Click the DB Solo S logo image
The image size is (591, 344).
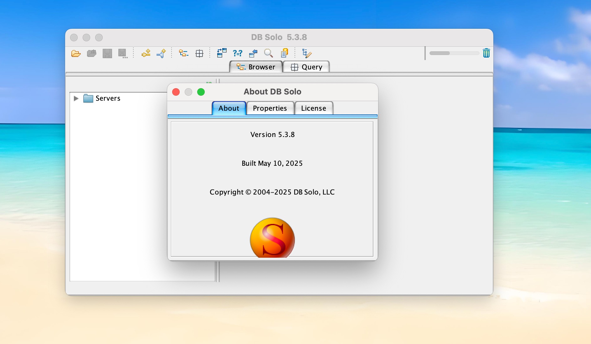point(272,237)
